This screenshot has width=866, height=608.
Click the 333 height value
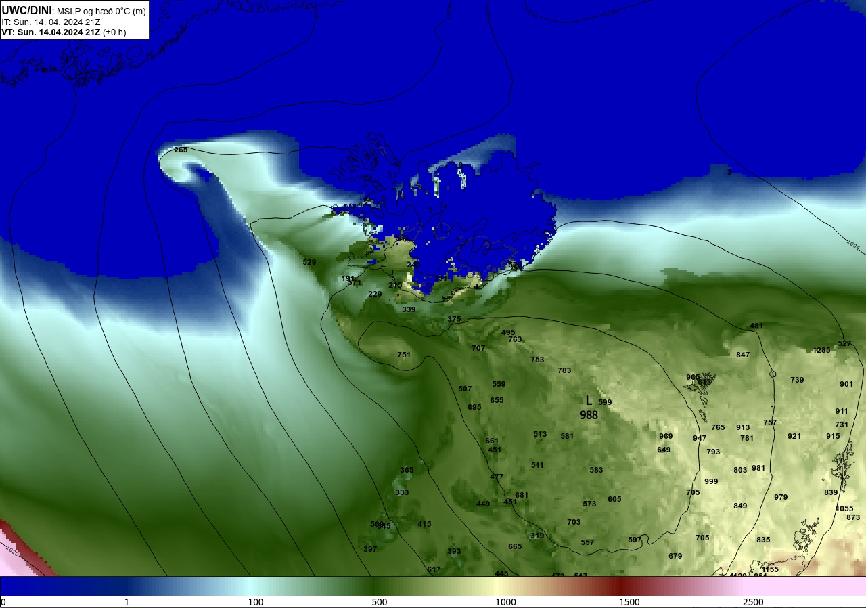[x=402, y=492]
